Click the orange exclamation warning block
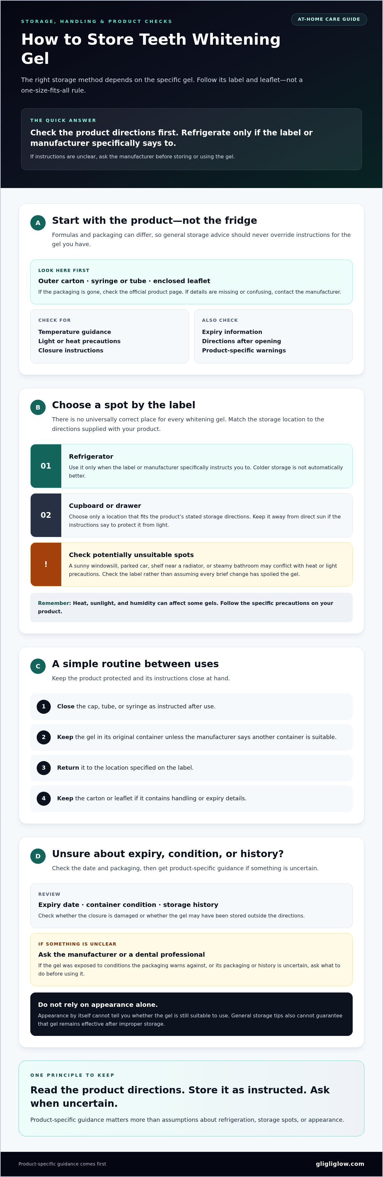This screenshot has width=383, height=1177. coord(46,564)
